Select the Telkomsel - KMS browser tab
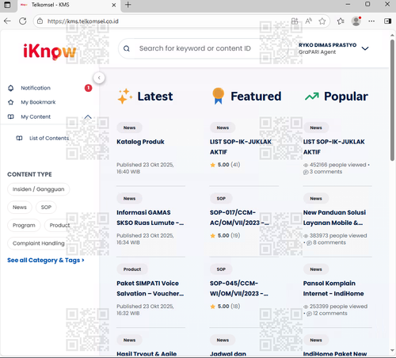 69,6
